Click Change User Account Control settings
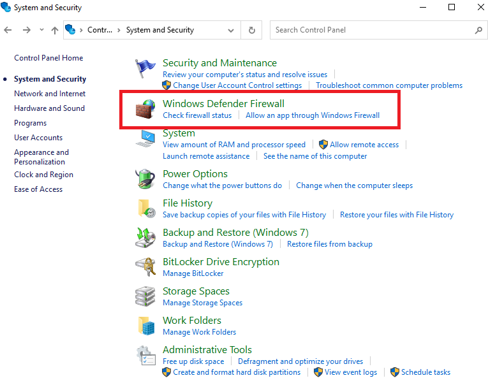 coord(237,85)
